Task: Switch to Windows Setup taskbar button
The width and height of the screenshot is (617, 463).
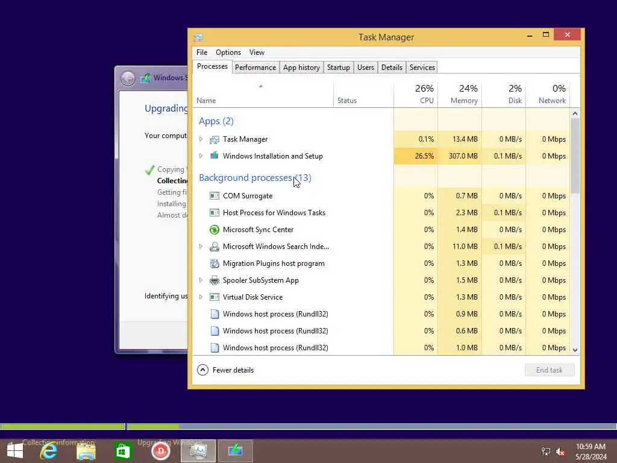Action: [x=236, y=451]
